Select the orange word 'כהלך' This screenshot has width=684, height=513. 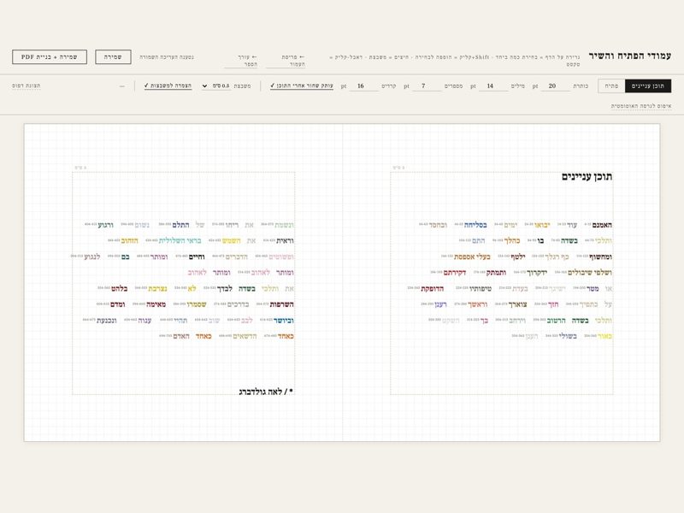click(x=512, y=241)
